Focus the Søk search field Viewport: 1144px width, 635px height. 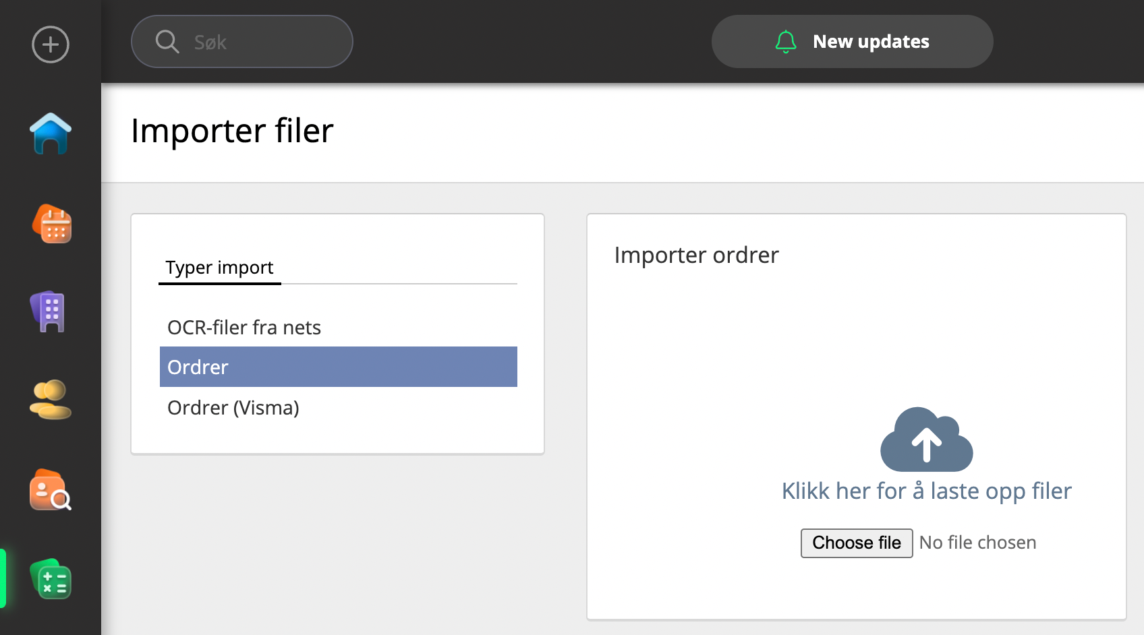[x=263, y=42]
